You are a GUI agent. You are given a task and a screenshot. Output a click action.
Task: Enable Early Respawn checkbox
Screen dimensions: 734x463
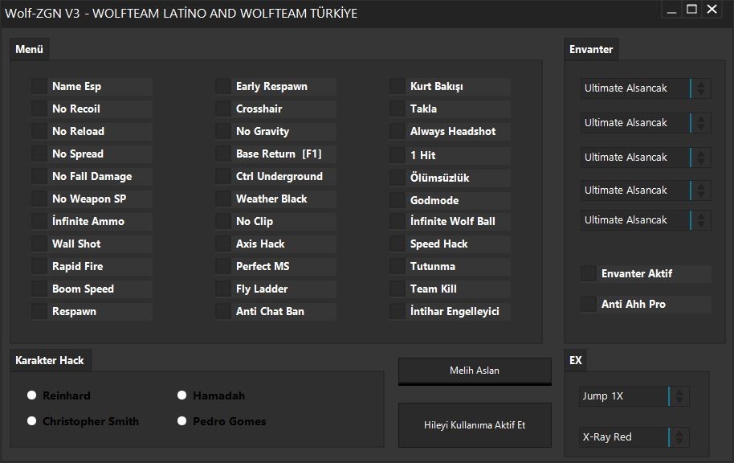(223, 86)
